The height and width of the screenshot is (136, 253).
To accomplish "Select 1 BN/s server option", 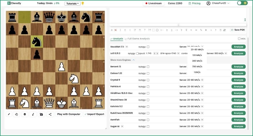I will tap(197, 72).
